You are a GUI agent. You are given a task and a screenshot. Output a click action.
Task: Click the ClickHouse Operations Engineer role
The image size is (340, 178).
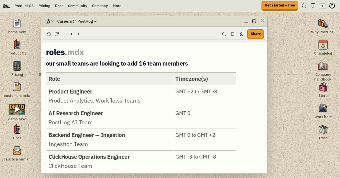click(x=89, y=157)
